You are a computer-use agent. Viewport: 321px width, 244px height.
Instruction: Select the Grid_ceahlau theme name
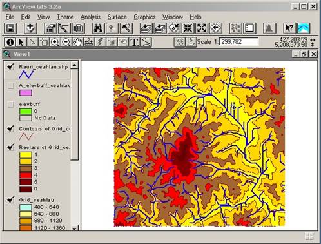[36, 200]
